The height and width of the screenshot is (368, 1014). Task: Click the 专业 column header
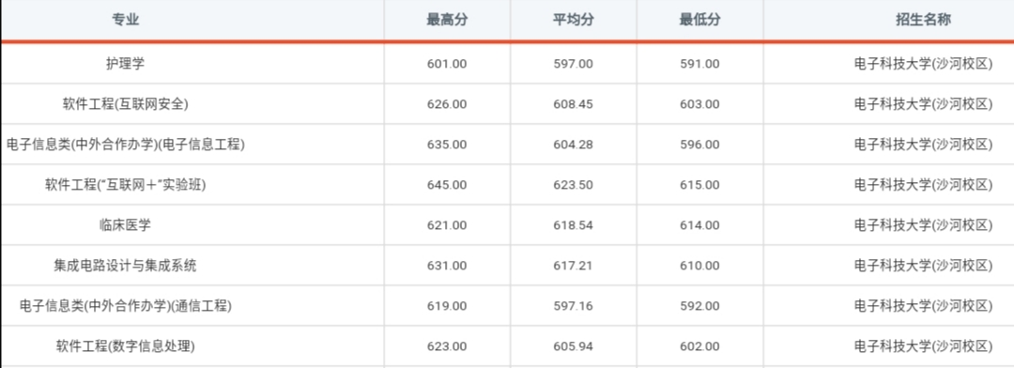126,20
